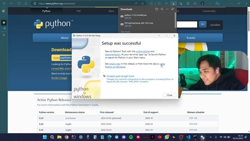Viewport: 250px width, 141px height.
Task: Click Disable path length limit option
Action: pos(120,76)
